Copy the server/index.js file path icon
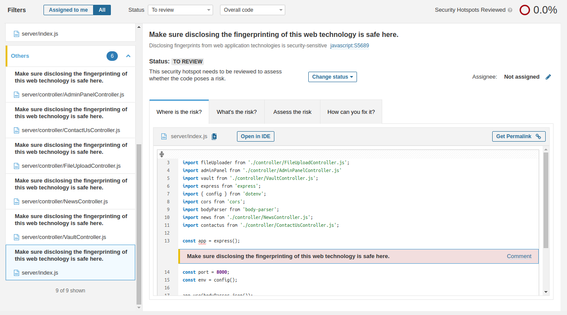Image resolution: width=567 pixels, height=315 pixels. click(214, 136)
